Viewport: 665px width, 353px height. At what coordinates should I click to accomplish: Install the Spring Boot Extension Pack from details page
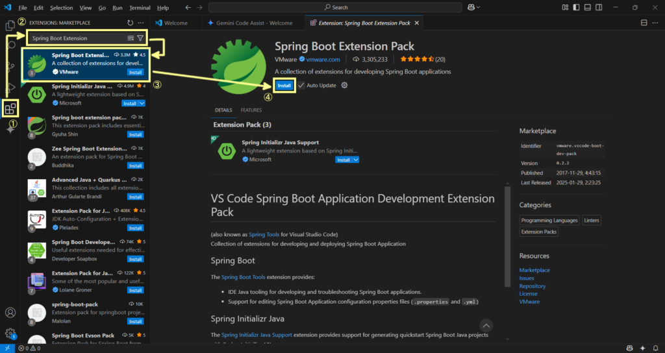[284, 85]
